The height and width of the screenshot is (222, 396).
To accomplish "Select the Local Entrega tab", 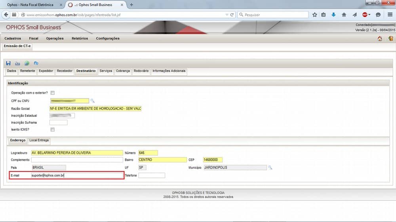I will pyautogui.click(x=39, y=140).
